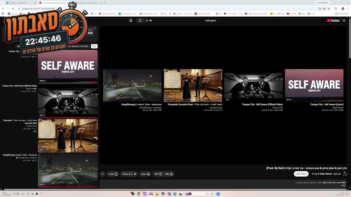
Task: Go back in browser history
Action: click(x=3, y=8)
